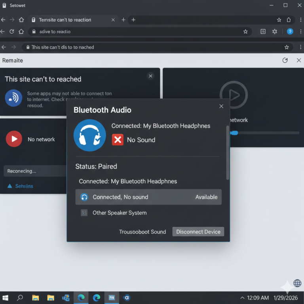Open the Sehiins link
This screenshot has width=304, height=304.
[x=24, y=186]
